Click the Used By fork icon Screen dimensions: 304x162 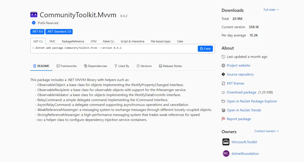click(116, 66)
